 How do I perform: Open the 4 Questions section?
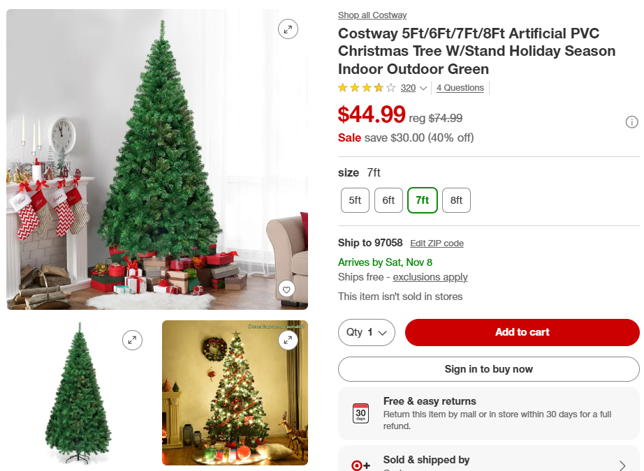pos(460,88)
